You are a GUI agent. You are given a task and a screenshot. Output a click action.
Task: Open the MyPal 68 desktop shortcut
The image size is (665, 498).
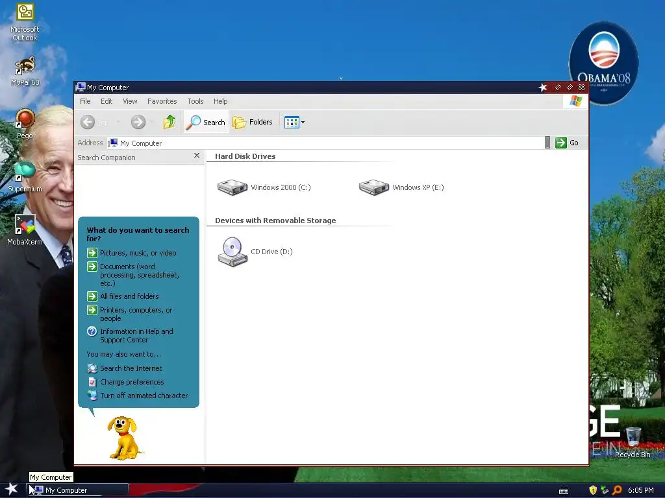pos(25,71)
